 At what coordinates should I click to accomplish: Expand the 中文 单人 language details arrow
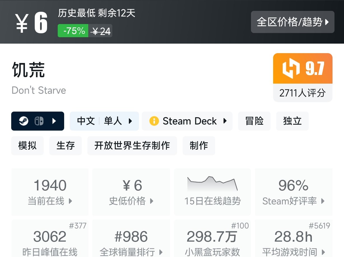pyautogui.click(x=130, y=121)
